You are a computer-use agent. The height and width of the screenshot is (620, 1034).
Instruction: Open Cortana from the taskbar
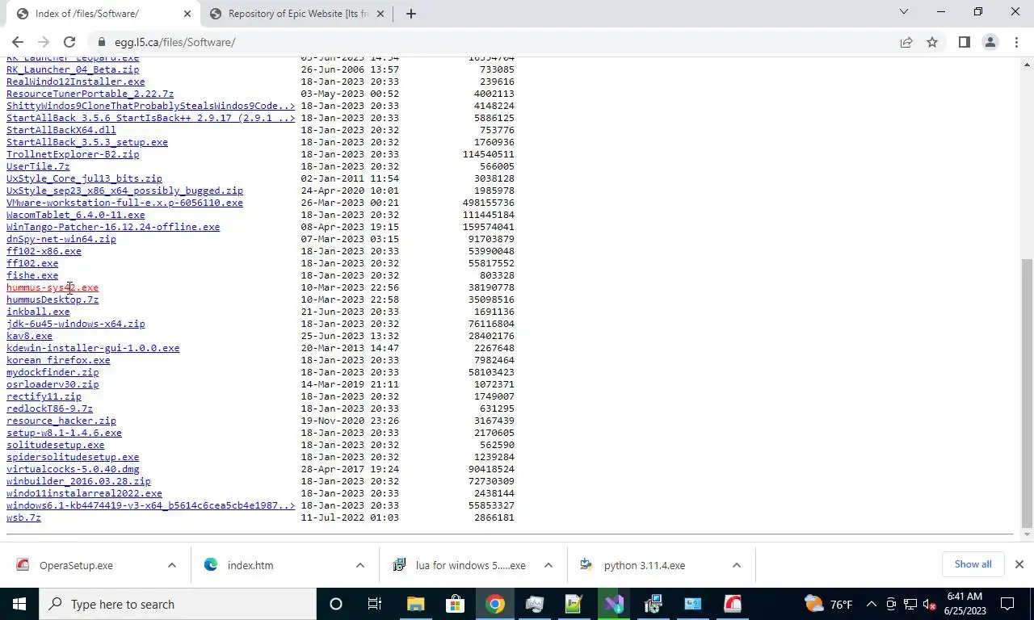pos(336,604)
